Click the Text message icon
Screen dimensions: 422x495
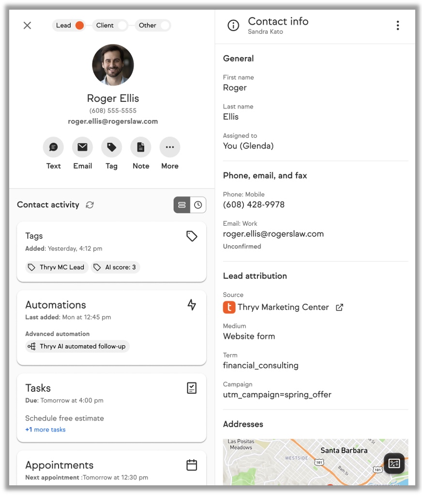pos(53,147)
